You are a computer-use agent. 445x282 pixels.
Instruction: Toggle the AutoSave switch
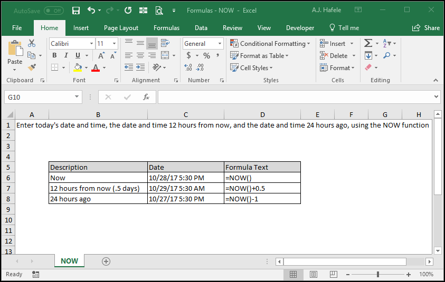pyautogui.click(x=54, y=11)
